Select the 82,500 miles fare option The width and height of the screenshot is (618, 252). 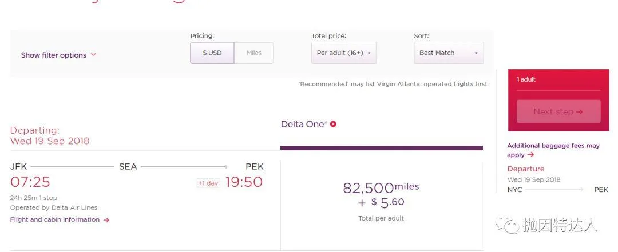381,201
